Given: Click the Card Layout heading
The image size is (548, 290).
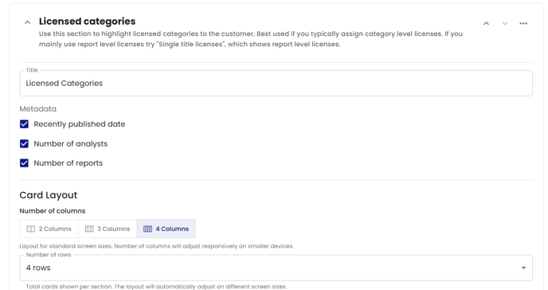Looking at the screenshot, I should click(49, 195).
